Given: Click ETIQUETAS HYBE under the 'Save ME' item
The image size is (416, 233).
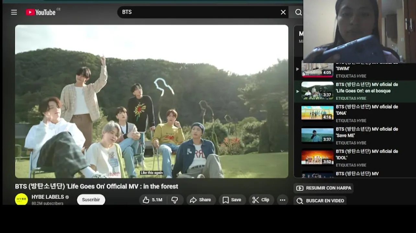Looking at the screenshot, I should tap(351, 143).
